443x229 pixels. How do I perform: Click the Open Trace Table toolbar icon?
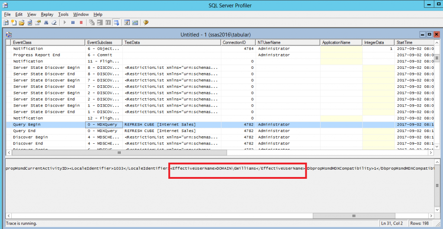pyautogui.click(x=30, y=23)
